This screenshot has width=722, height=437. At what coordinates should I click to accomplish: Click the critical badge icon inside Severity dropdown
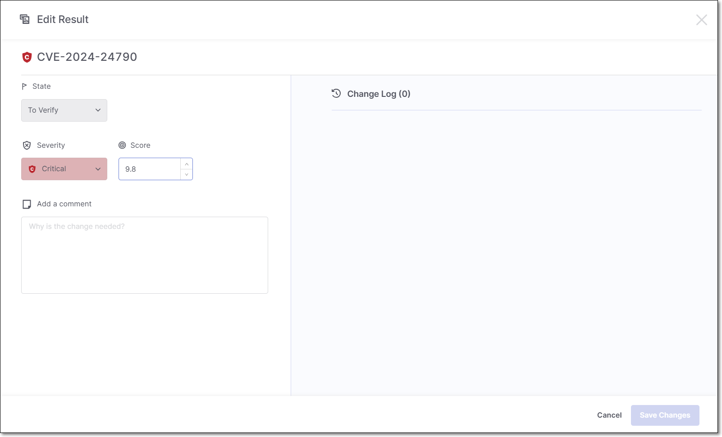pyautogui.click(x=32, y=169)
